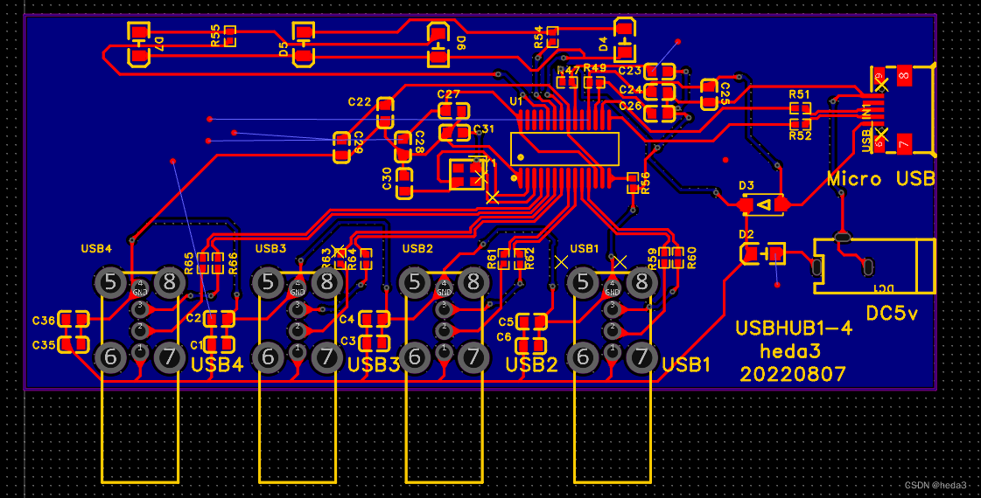Select resistor R66 footprint
The image size is (981, 498).
[217, 263]
